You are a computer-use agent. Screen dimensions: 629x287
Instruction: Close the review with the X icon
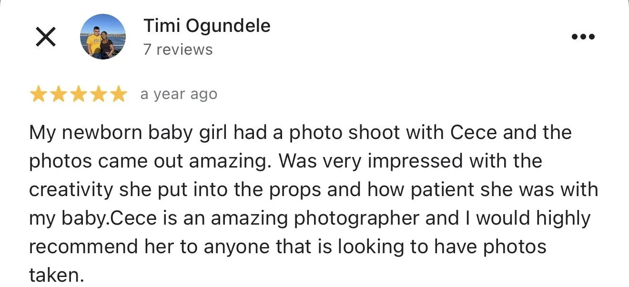pos(46,37)
